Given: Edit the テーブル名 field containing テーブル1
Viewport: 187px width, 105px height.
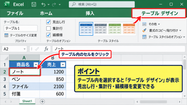Looking at the screenshot, I should 21,28.
